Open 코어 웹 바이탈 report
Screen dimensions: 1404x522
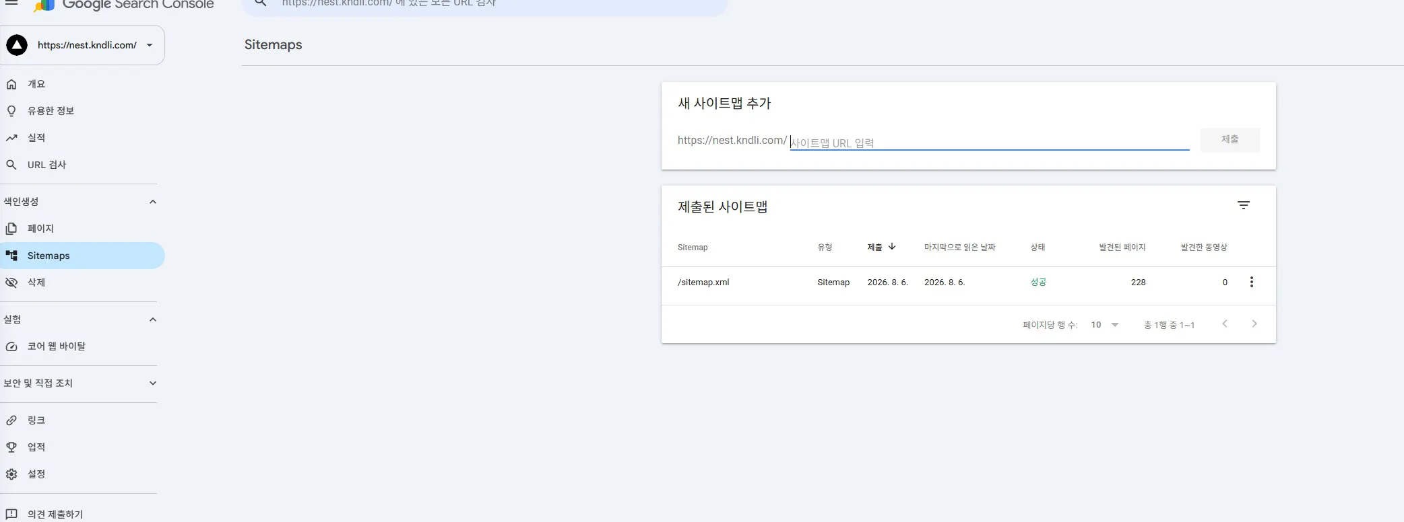tap(82, 346)
